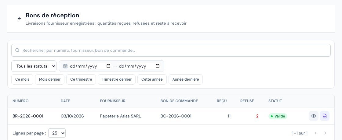Download PDF for BR-2026-0001
342x140 pixels.
click(325, 116)
